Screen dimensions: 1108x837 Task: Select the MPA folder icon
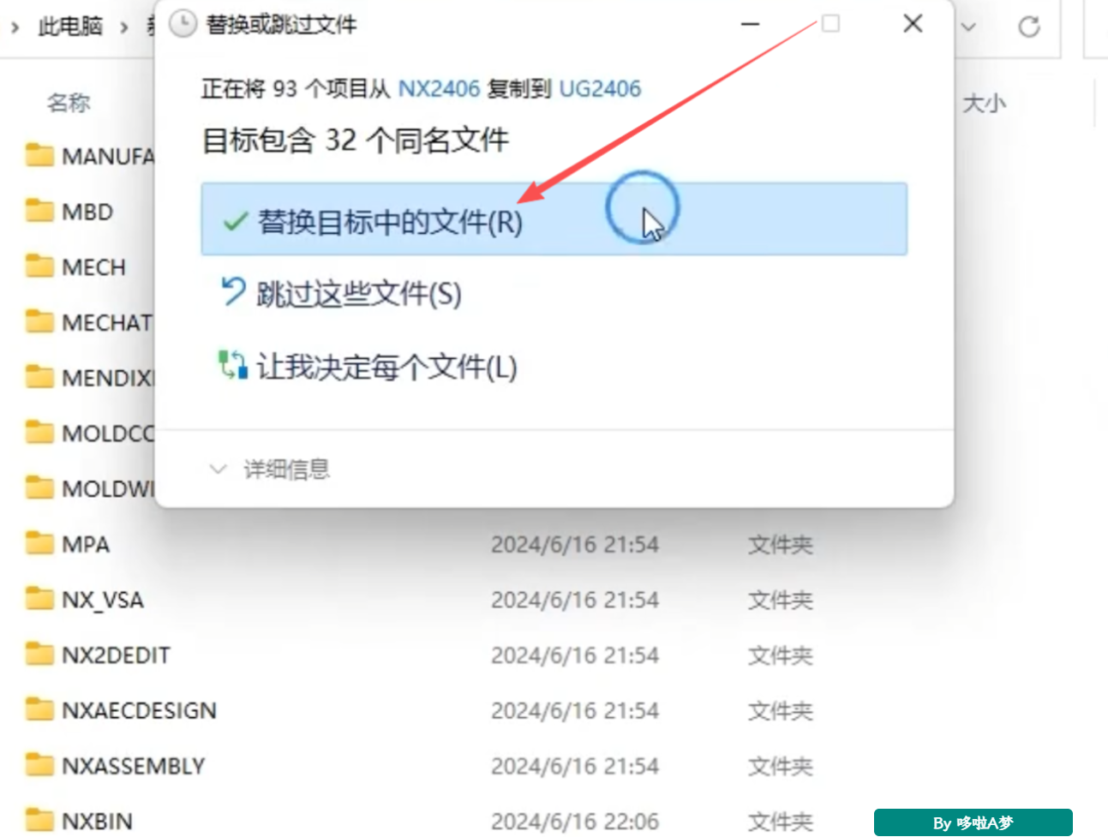pos(39,543)
